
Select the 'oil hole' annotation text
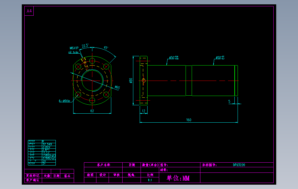click(73, 52)
